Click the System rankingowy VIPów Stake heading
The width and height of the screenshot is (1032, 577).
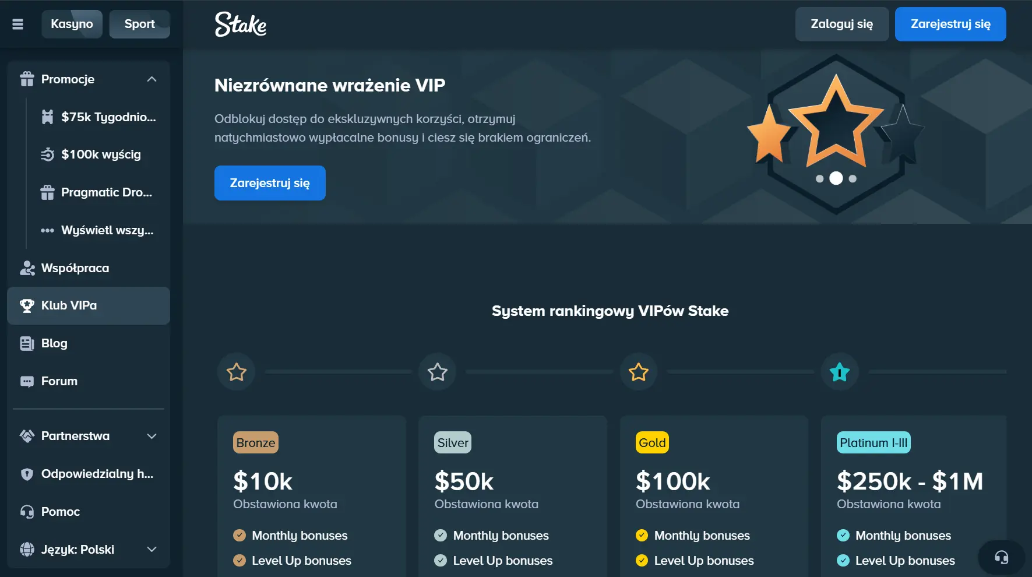(x=610, y=311)
